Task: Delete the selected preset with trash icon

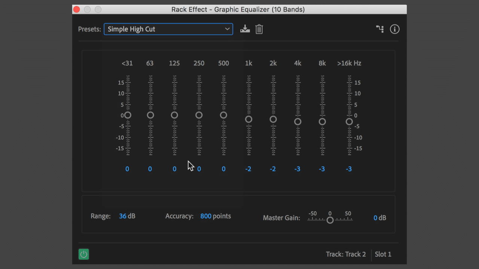Action: pyautogui.click(x=259, y=29)
